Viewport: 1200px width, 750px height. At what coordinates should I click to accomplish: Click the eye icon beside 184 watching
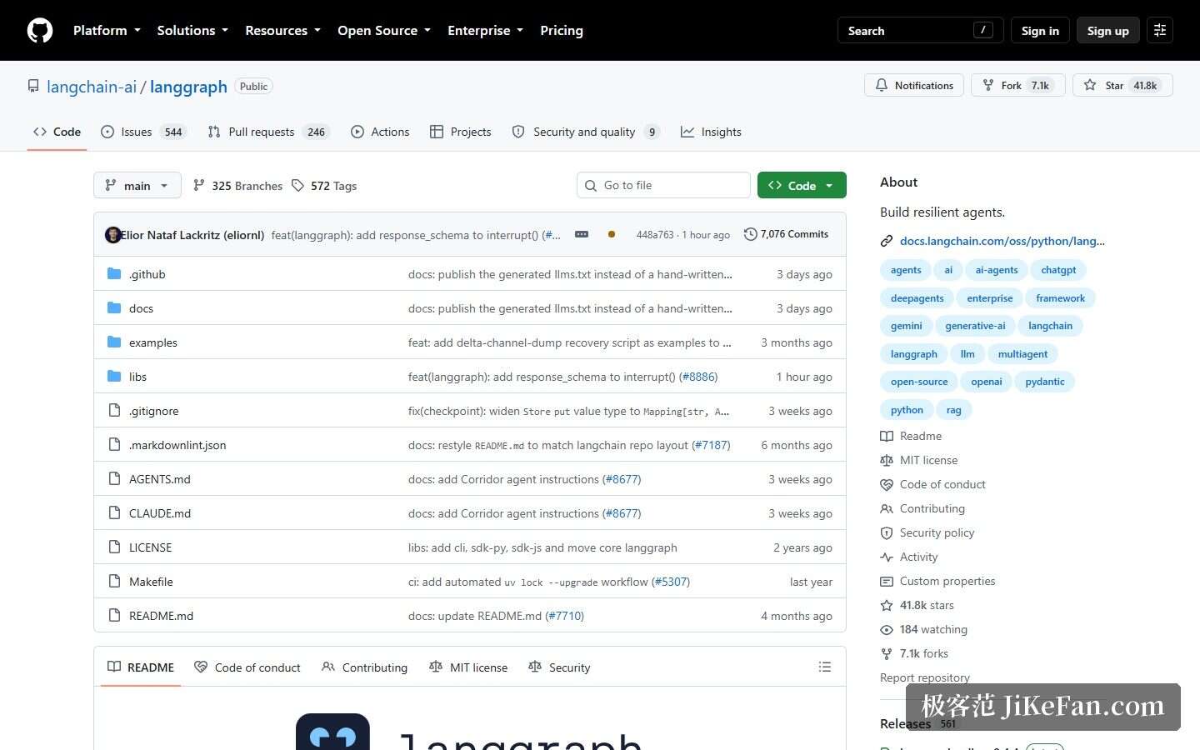887,630
